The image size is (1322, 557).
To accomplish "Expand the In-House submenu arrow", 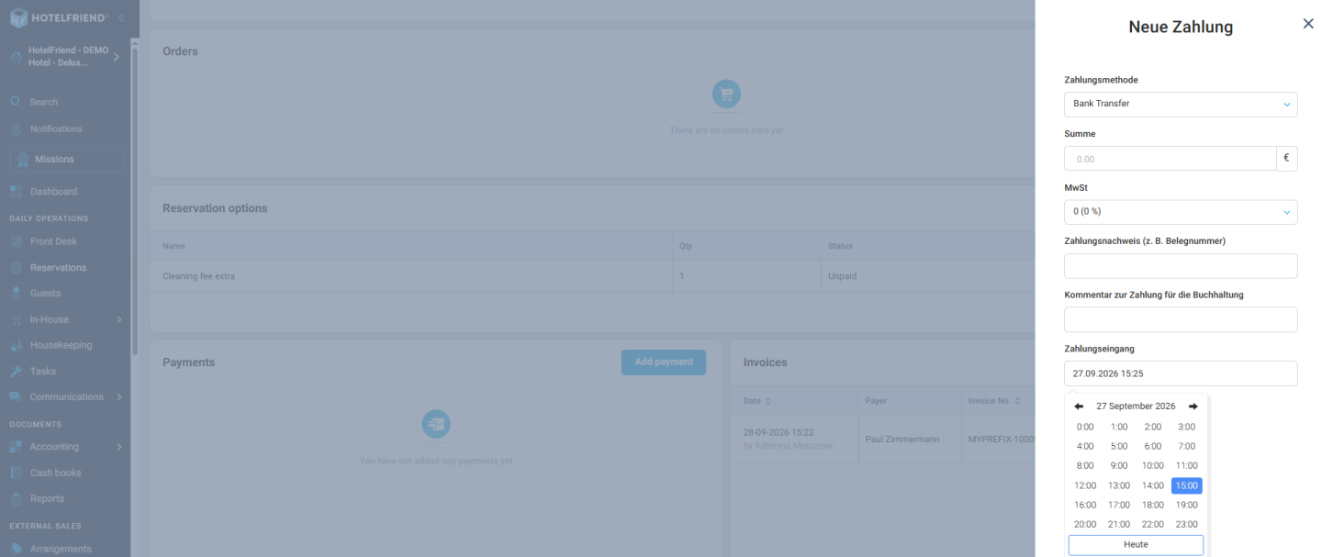I will tap(118, 319).
